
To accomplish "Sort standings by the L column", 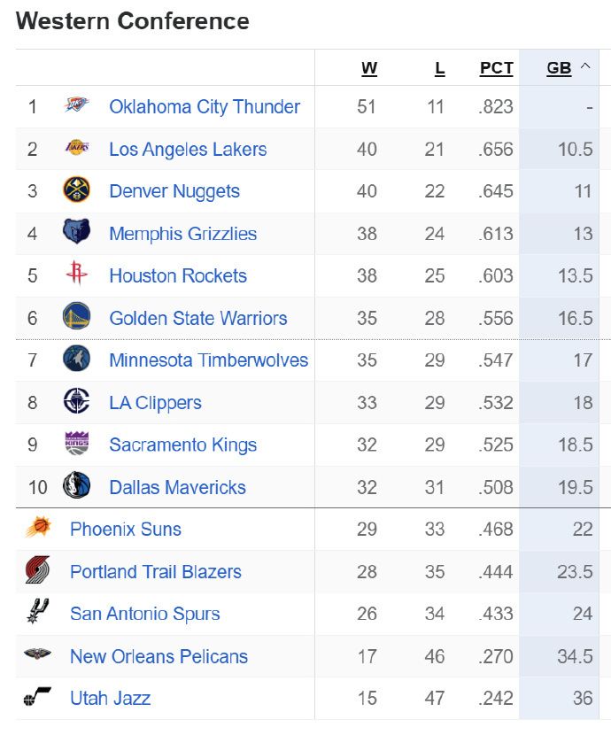I will click(x=439, y=68).
